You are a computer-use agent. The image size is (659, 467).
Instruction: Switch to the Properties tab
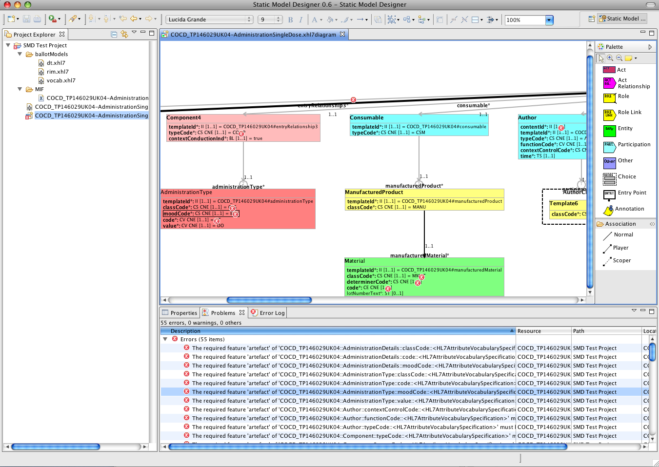(x=180, y=313)
